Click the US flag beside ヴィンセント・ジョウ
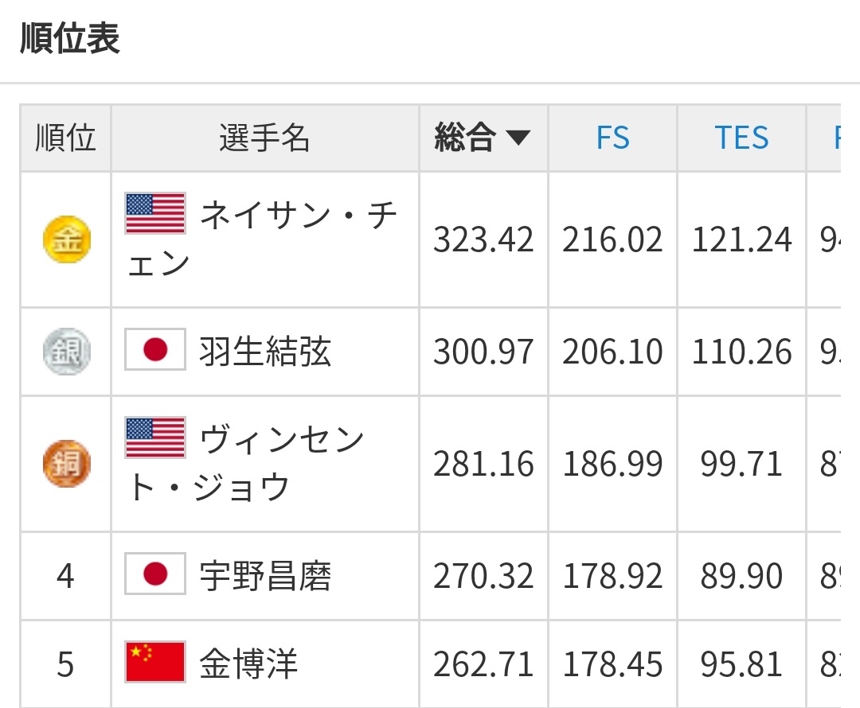The image size is (860, 708). pyautogui.click(x=155, y=438)
